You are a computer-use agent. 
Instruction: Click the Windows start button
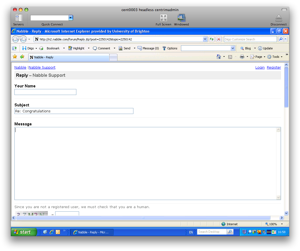(x=24, y=232)
